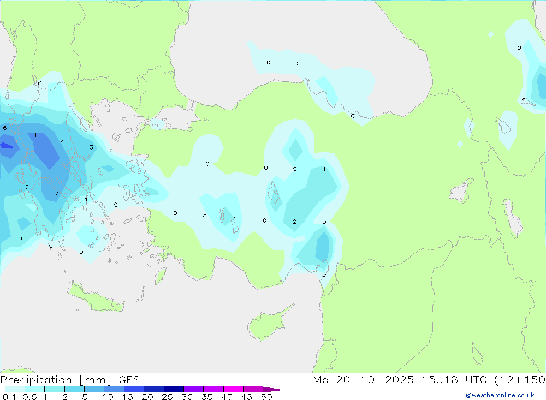Select the 25–30 mm navy legend swatch
Viewport: 546px width, 400px height.
pyautogui.click(x=174, y=389)
